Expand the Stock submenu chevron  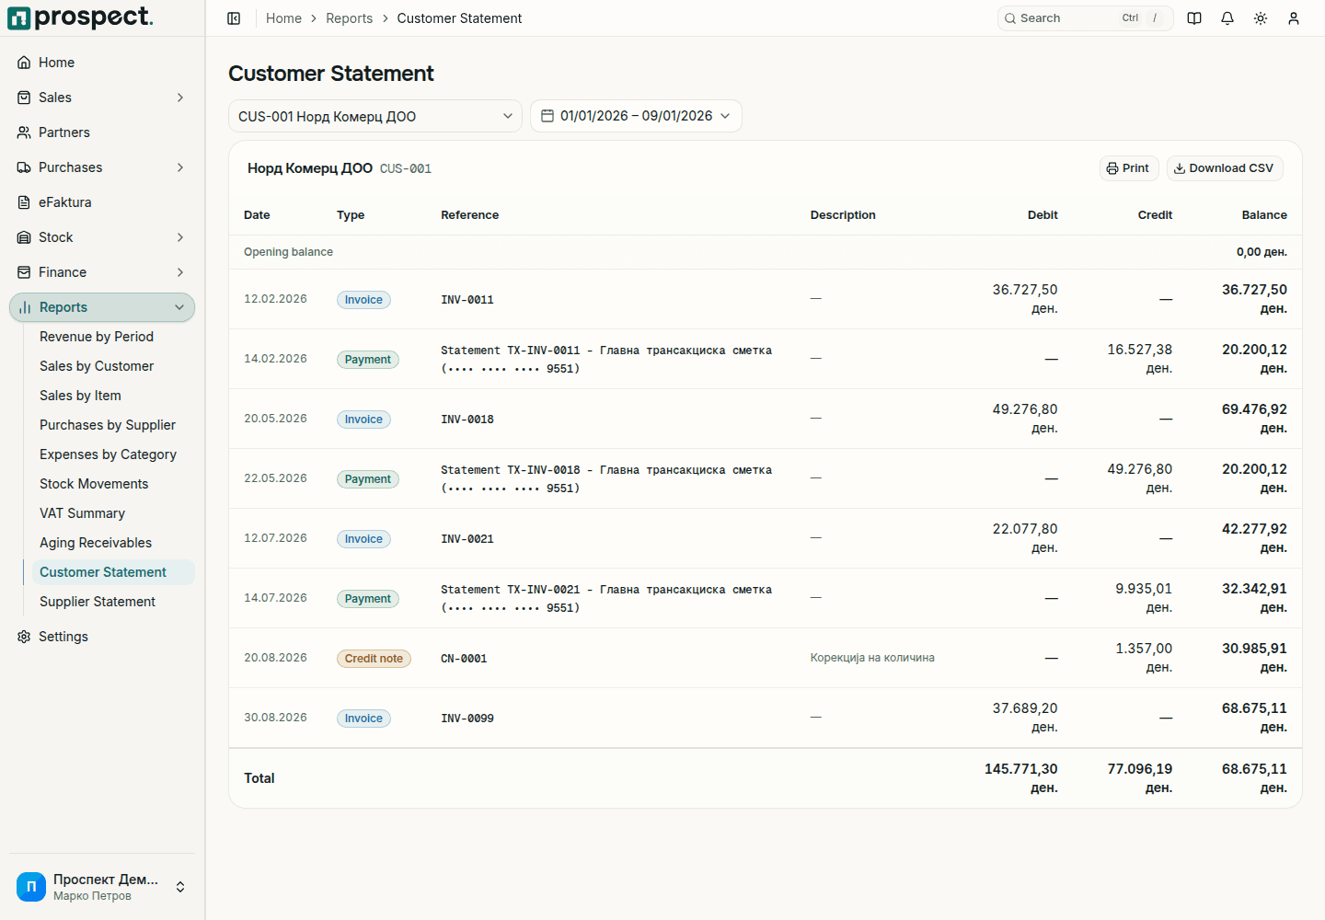click(180, 237)
